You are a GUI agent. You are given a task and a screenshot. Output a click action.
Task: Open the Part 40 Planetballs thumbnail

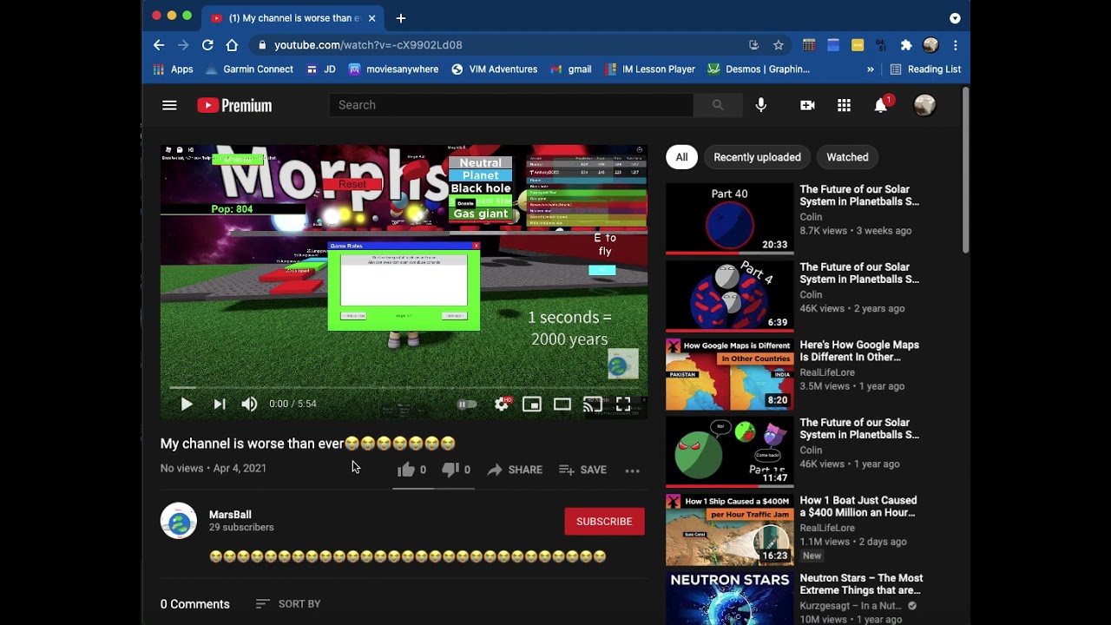(729, 218)
